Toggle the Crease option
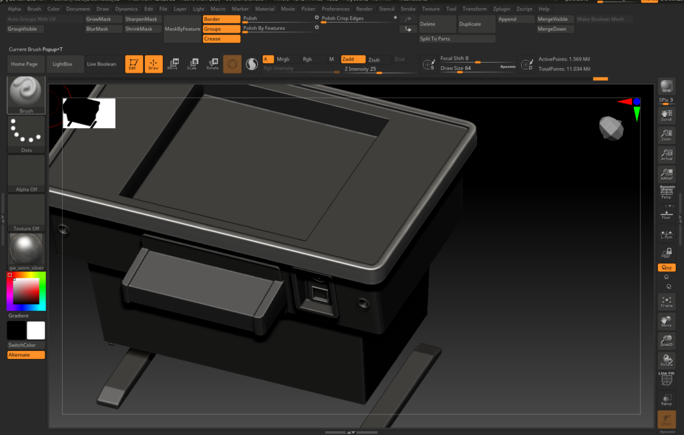This screenshot has height=435, width=684. point(221,39)
